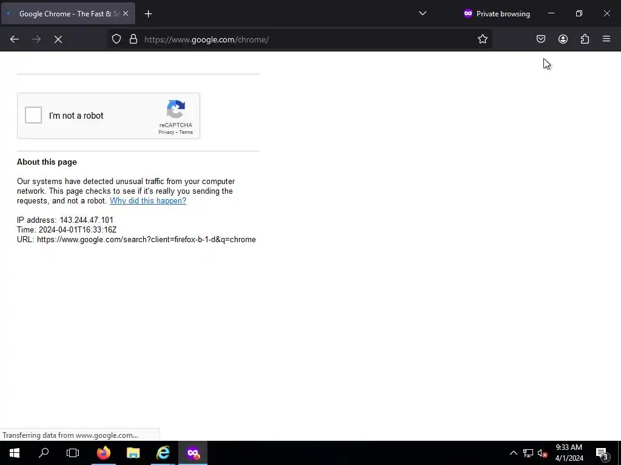Click the URL line with firefox-b-1-d

click(136, 239)
